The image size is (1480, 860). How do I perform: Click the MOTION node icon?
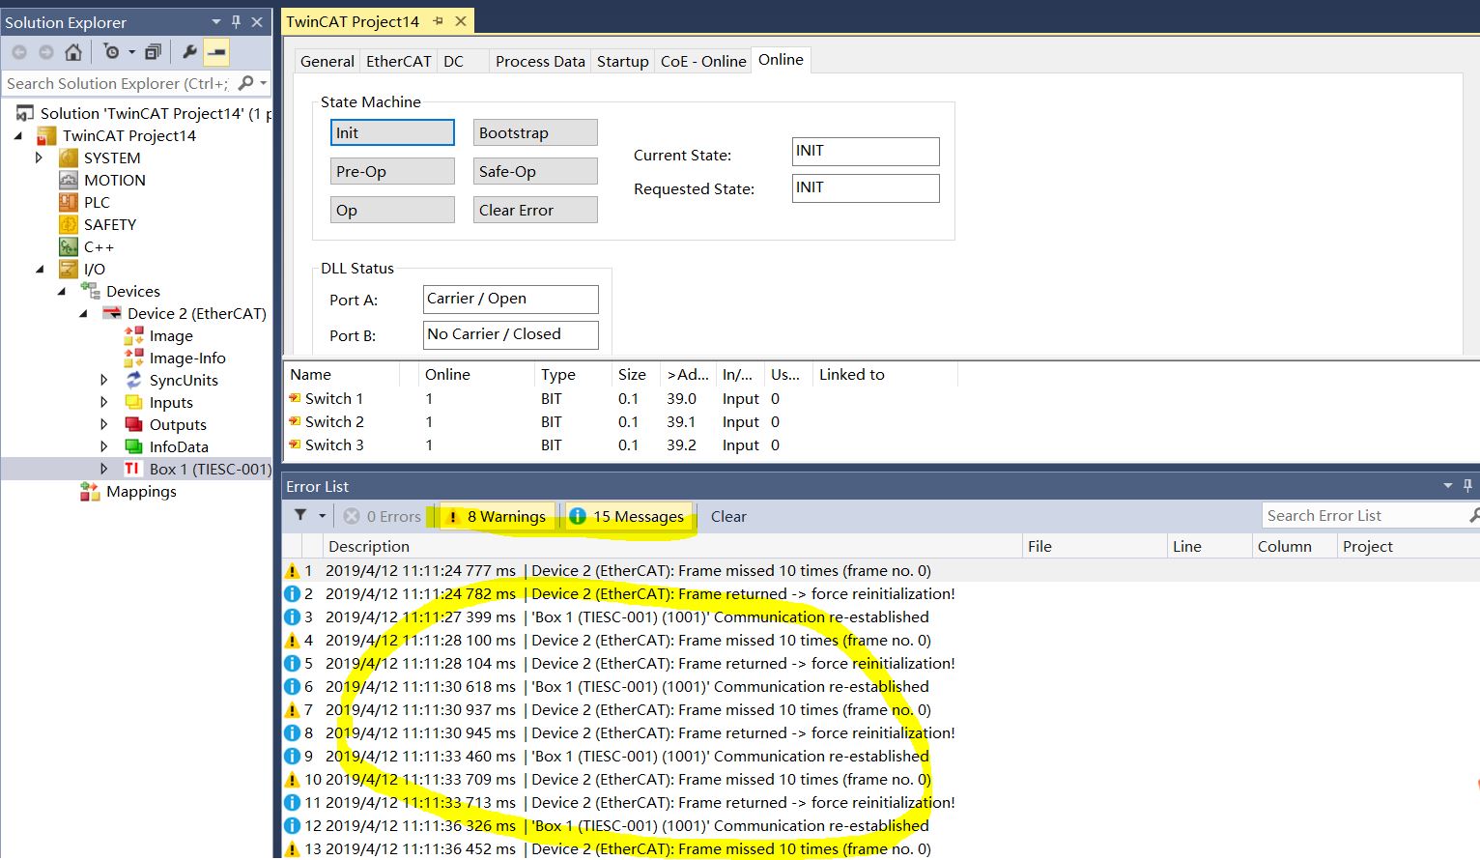(x=69, y=180)
